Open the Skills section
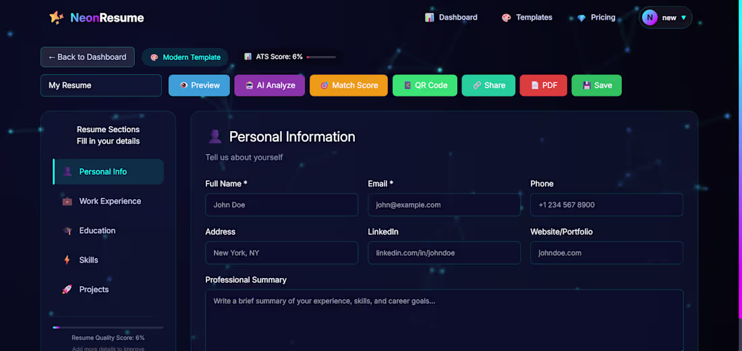 coord(109,260)
